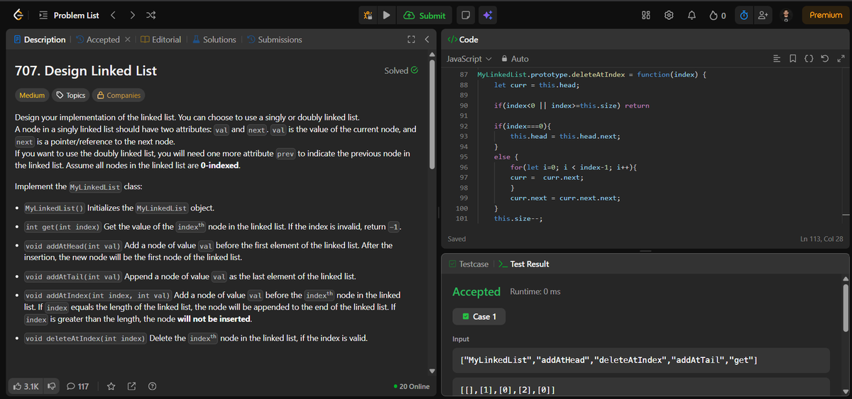852x399 pixels.
Task: Select the Case 1 test case
Action: pos(479,316)
